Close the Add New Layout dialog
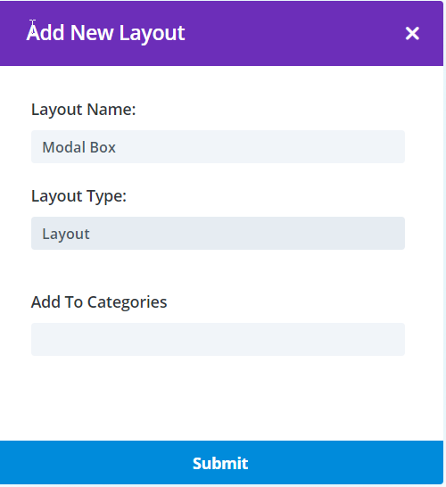This screenshot has height=487, width=446. tap(412, 33)
